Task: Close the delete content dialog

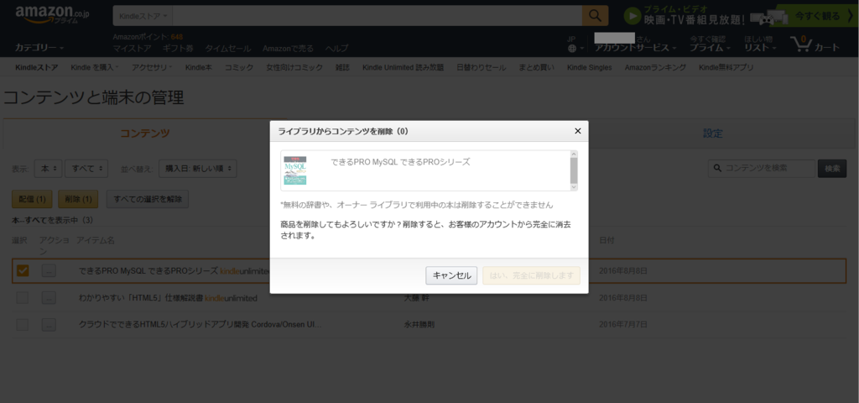Action: tap(577, 131)
